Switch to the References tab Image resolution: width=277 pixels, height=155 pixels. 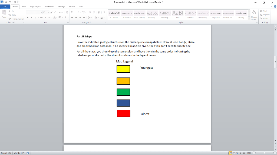[x=49, y=7]
